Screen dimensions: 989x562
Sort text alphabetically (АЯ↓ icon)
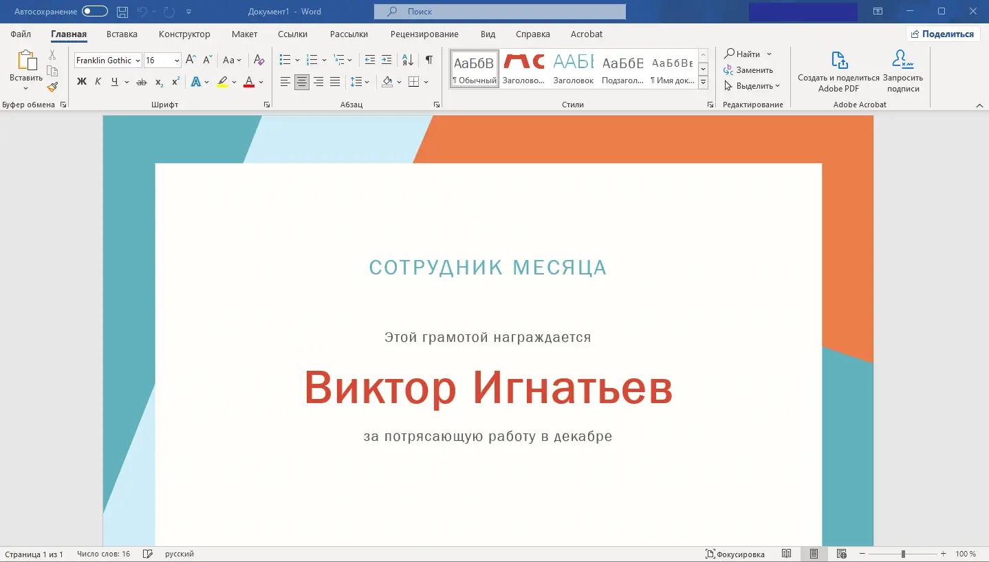click(407, 60)
